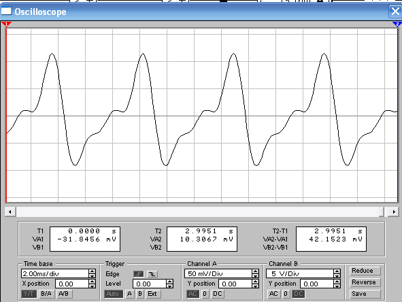This screenshot has height=302, width=402.
Task: Increase Channel A 50 mV/Div scale
Action: 255,271
